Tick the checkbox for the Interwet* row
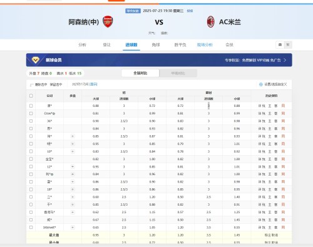The height and width of the screenshot is (247, 313). [x=31, y=228]
